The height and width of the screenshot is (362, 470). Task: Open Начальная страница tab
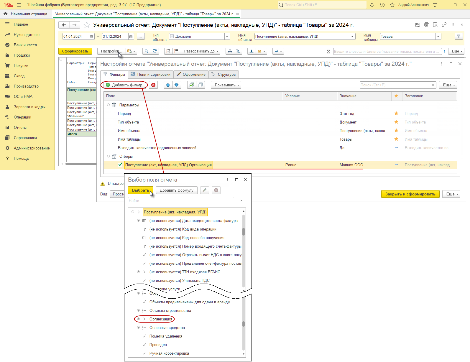26,14
